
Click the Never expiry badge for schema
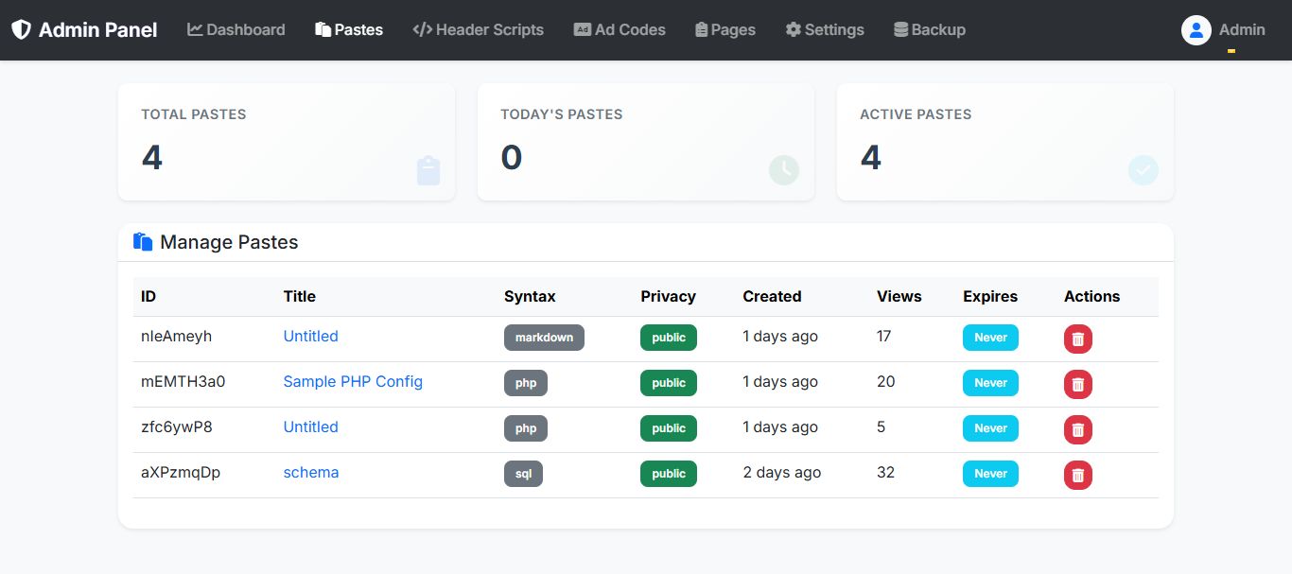(x=990, y=474)
